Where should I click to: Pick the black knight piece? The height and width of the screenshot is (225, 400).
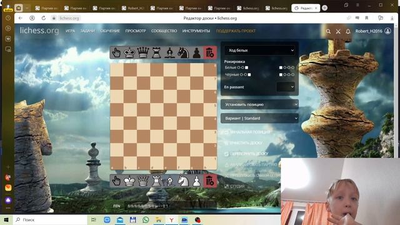[183, 52]
